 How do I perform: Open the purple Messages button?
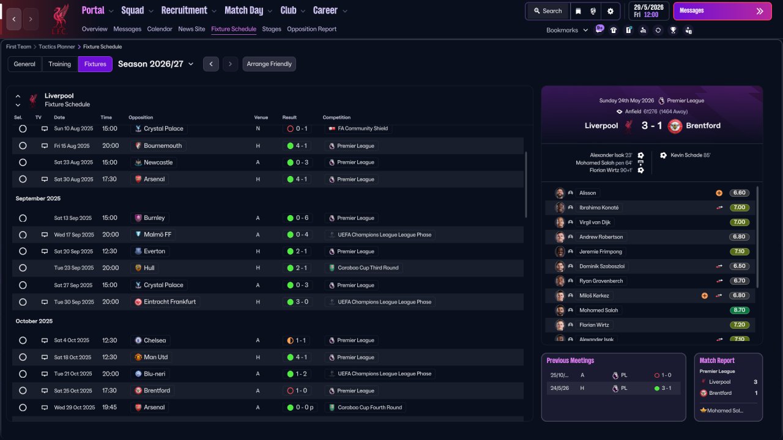coord(722,11)
